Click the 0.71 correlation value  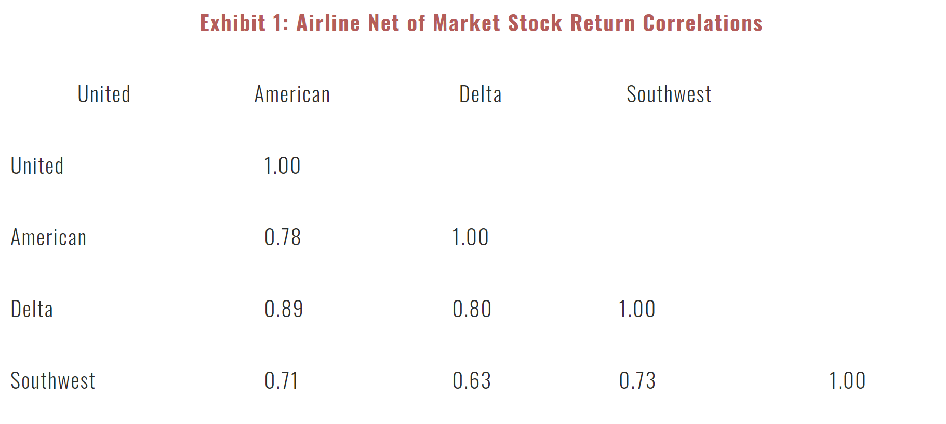click(281, 381)
